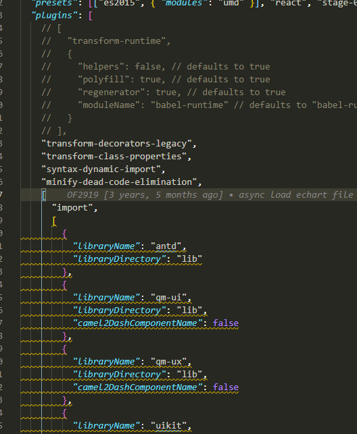Screen dimensions: 357x434
Task: Click the "transform-class-properties" plugin entry
Action: click(114, 156)
